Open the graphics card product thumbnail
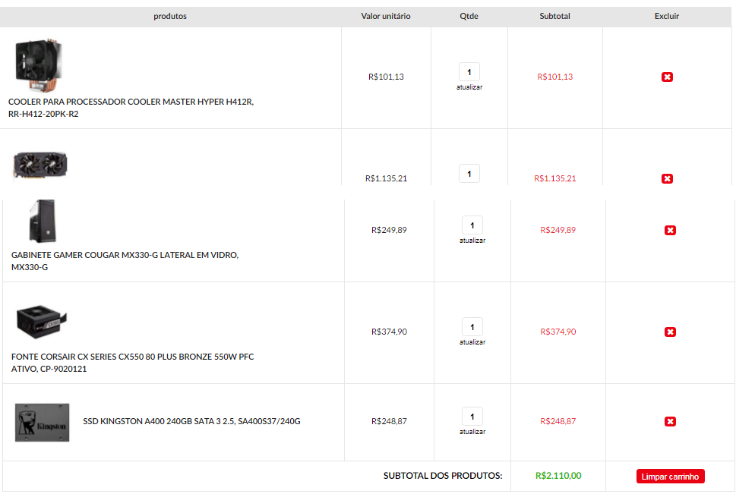This screenshot has width=736, height=494. 40,165
